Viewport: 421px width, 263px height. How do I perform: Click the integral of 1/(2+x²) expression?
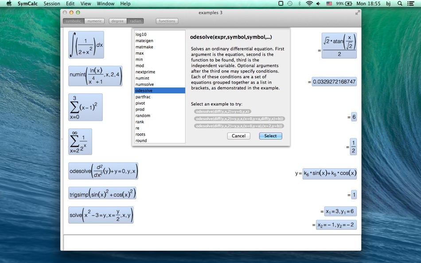tap(86, 45)
